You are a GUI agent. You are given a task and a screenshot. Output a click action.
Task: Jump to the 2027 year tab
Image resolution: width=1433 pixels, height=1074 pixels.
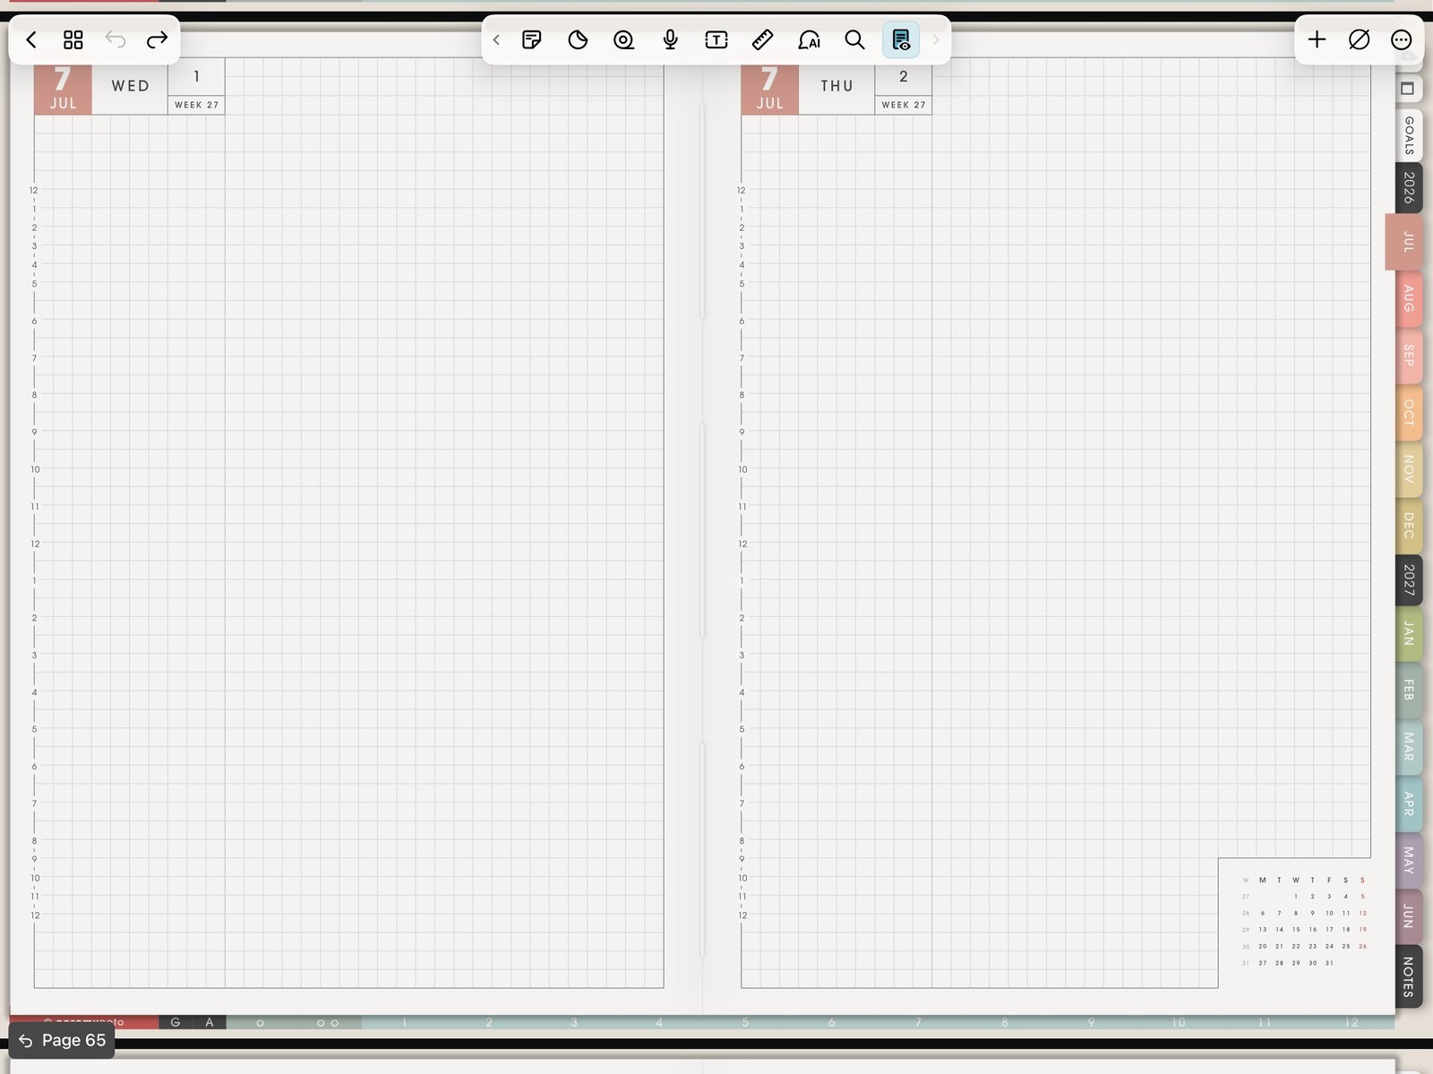click(x=1409, y=580)
